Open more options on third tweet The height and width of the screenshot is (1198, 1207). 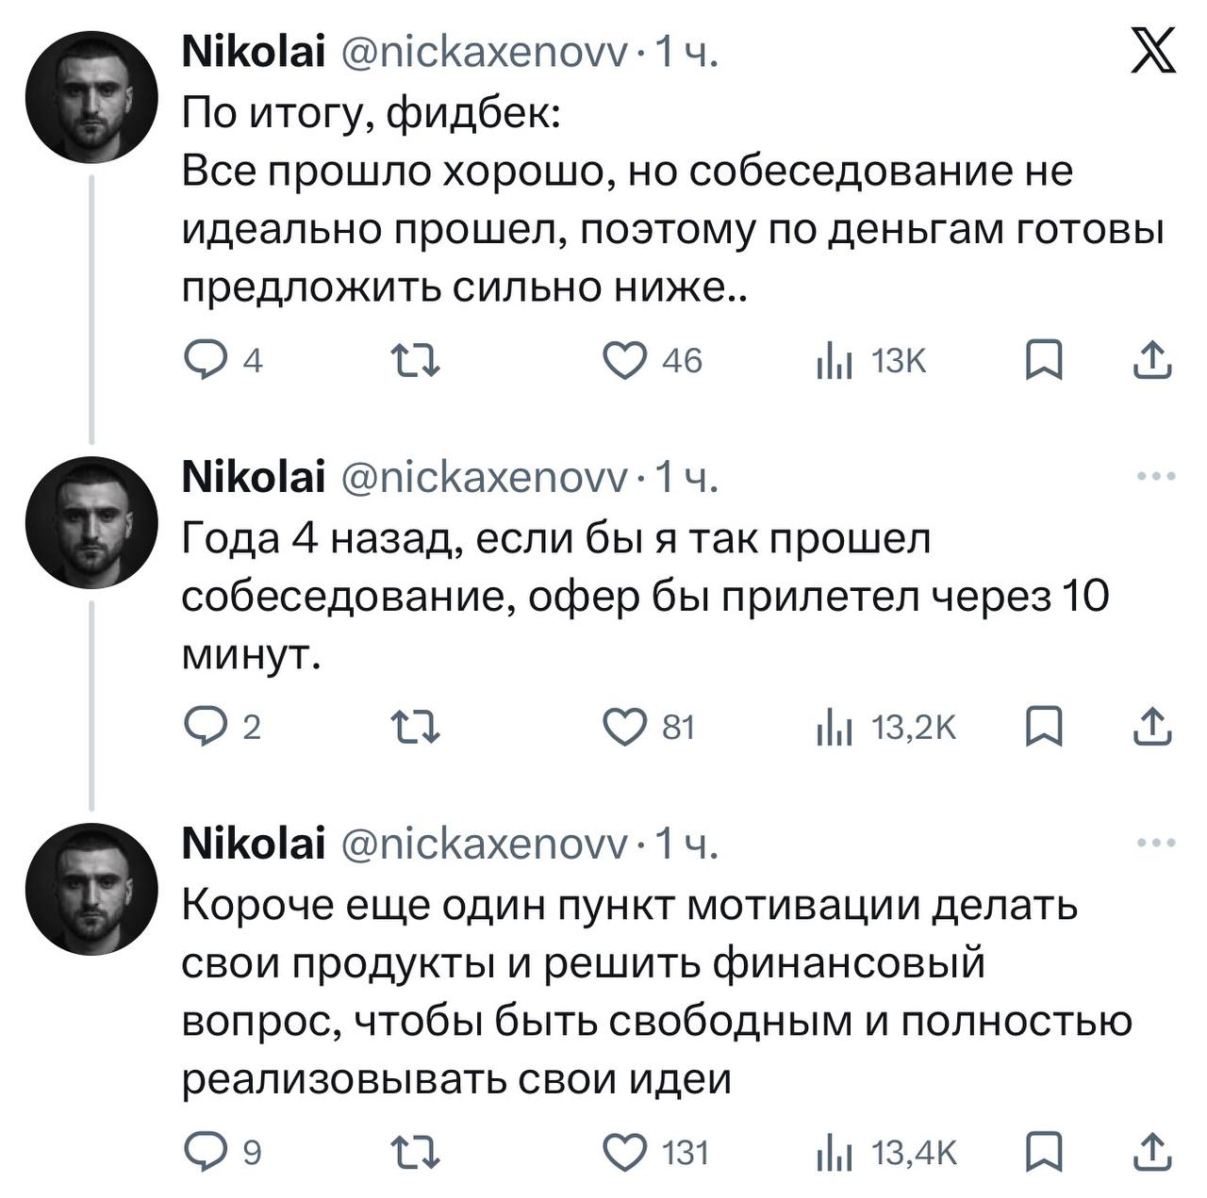click(1156, 843)
